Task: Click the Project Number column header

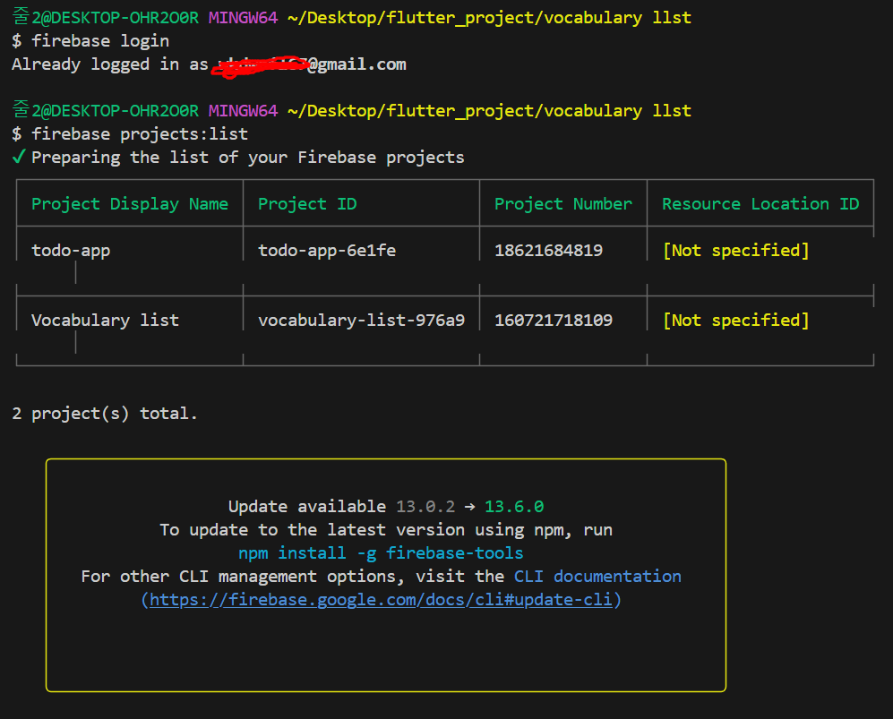Action: pos(563,204)
